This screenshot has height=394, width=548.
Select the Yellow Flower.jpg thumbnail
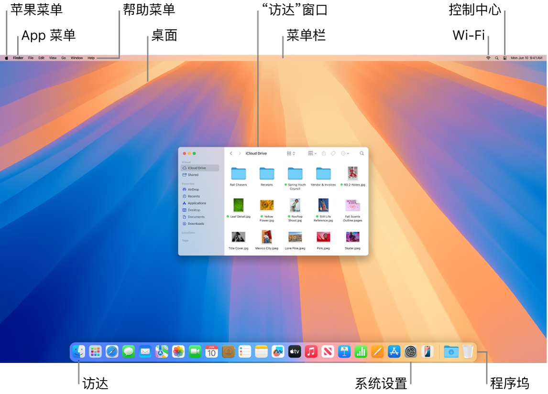coord(267,205)
